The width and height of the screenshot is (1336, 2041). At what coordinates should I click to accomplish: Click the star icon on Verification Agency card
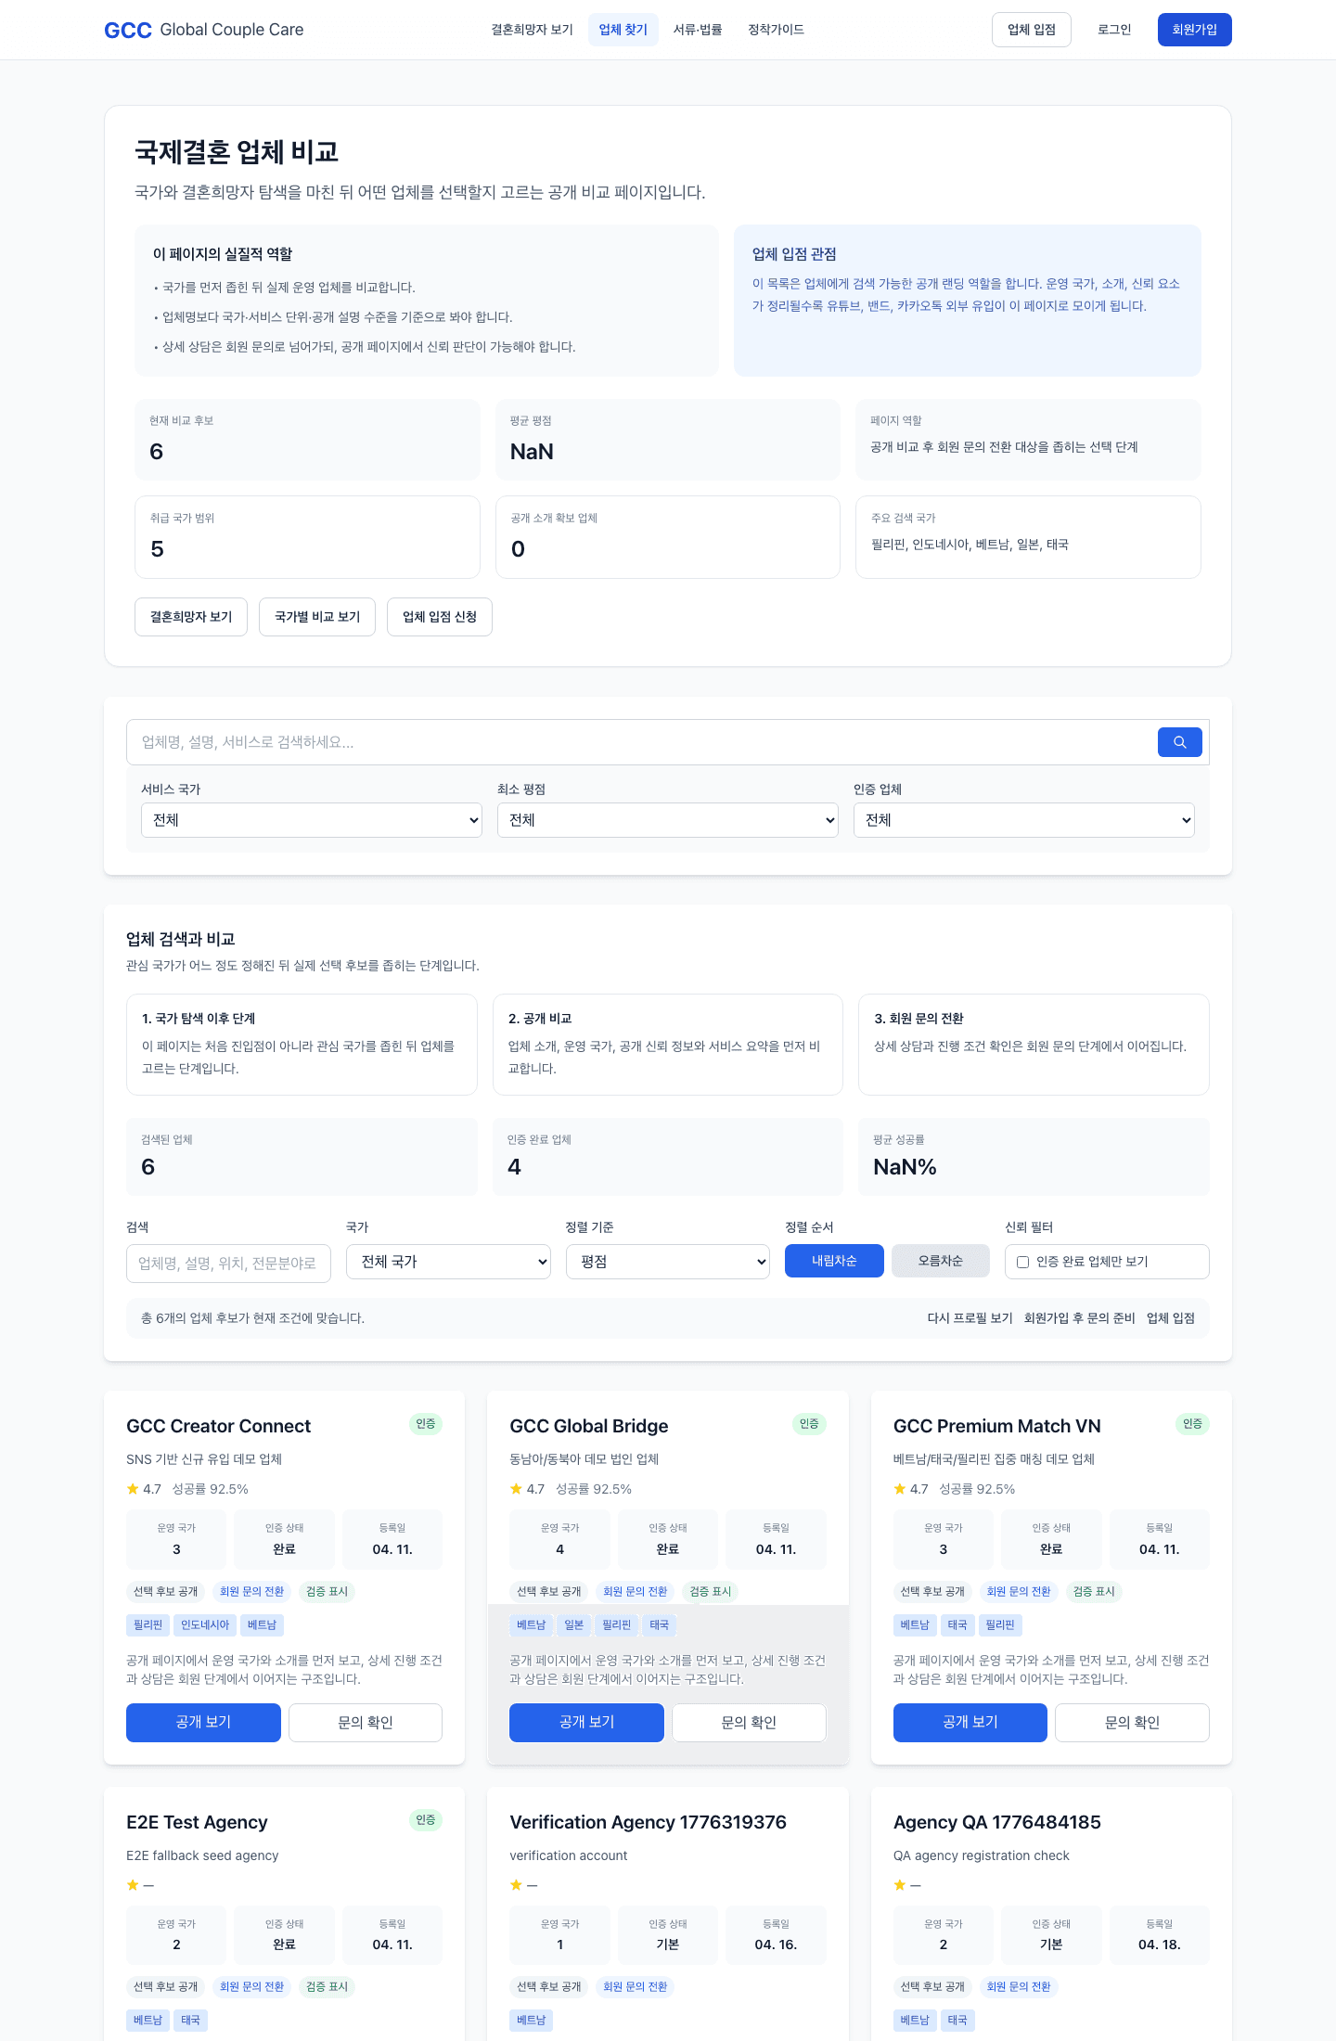pos(516,1885)
